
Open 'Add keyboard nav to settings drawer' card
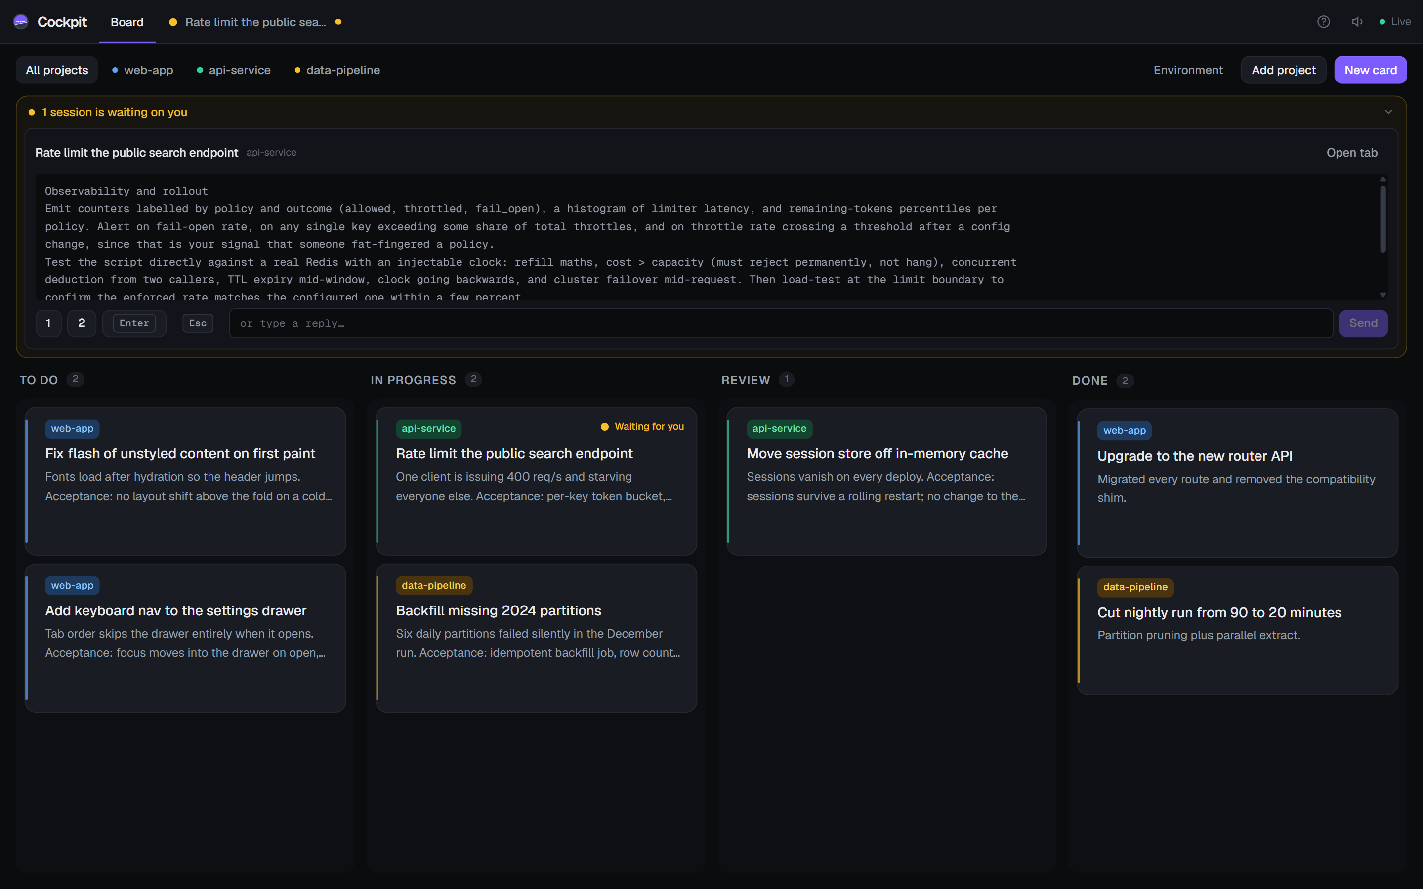point(185,637)
